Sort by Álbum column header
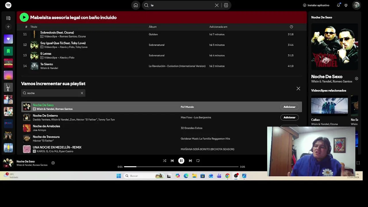The height and width of the screenshot is (207, 368). (x=153, y=27)
